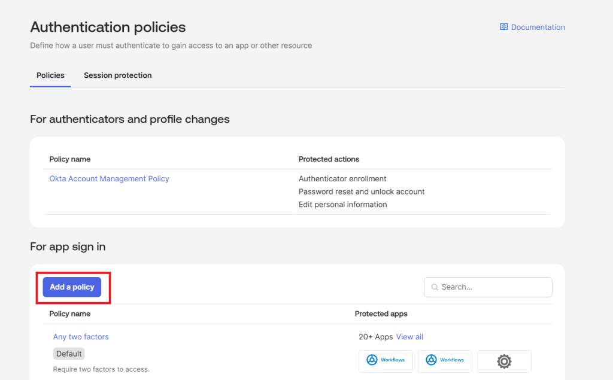Screen dimensions: 613x380
Task: Click the gear app icon tile
Action: pos(504,361)
